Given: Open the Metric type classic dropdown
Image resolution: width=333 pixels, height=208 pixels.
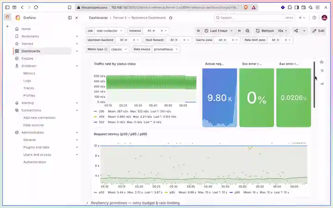Looking at the screenshot, I should 119,49.
